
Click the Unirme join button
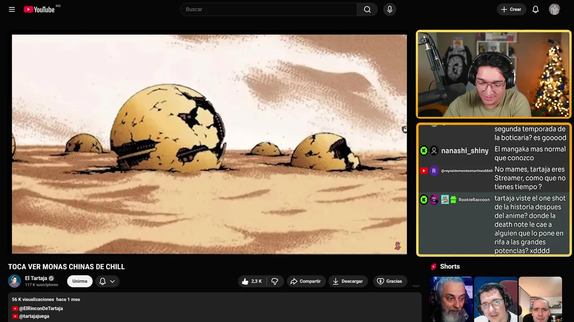coord(80,281)
